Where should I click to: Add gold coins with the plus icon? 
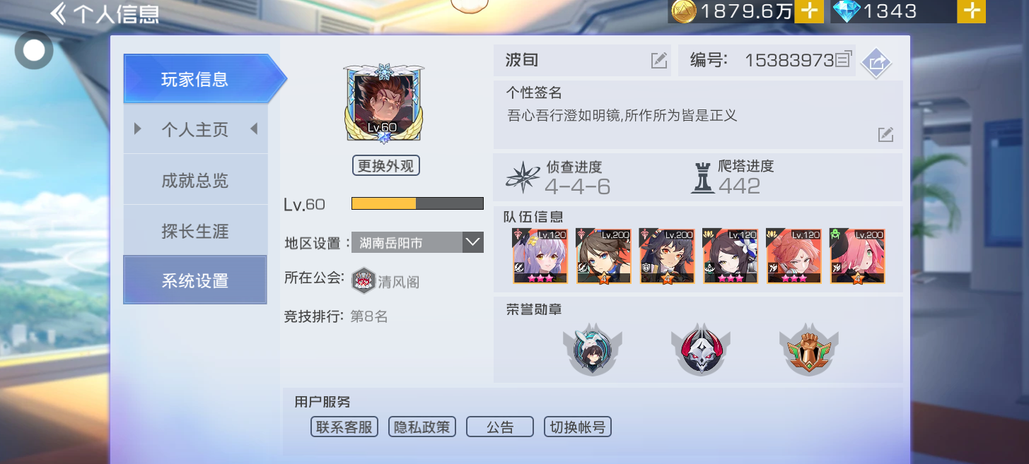click(x=810, y=11)
